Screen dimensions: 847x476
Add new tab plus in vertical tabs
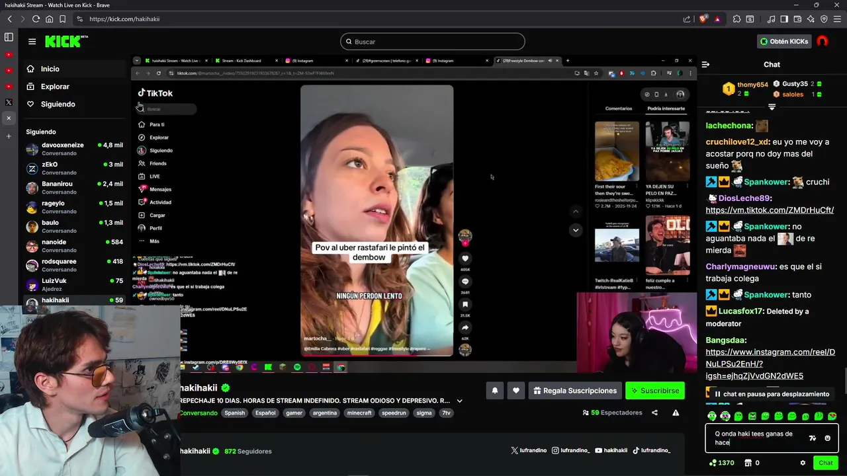(9, 136)
